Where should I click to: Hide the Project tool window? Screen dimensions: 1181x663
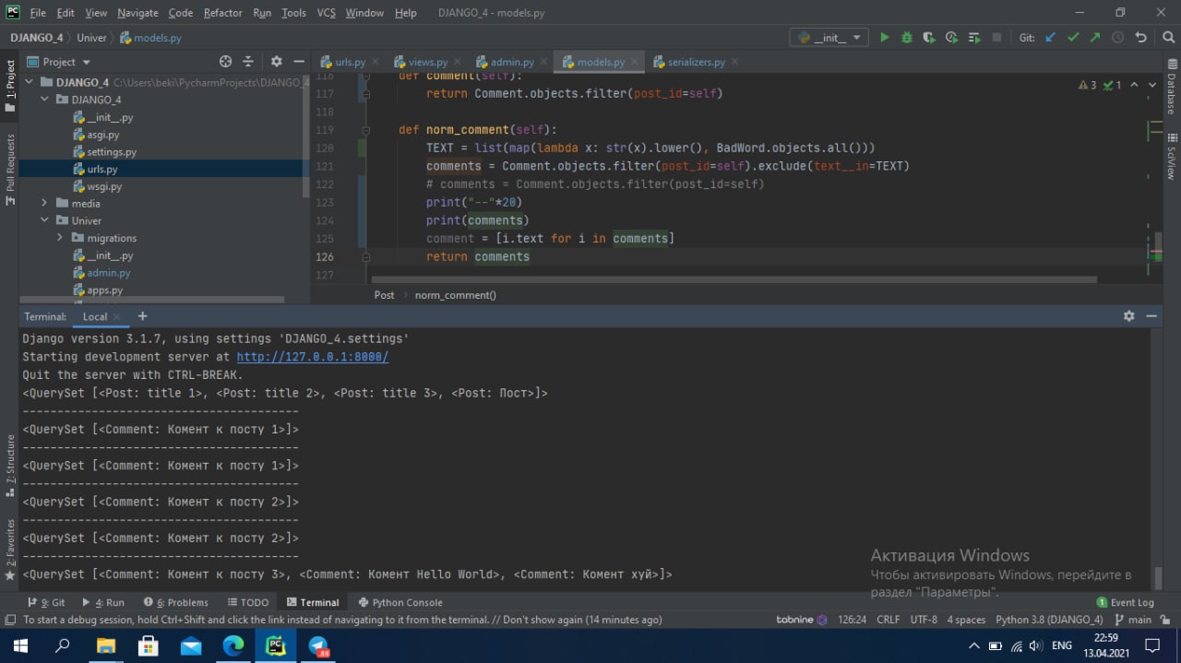pos(298,62)
